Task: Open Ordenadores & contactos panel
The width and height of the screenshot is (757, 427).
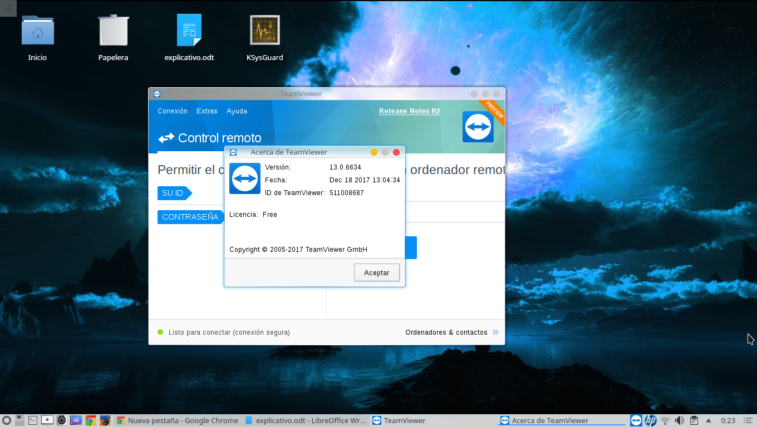Action: (452, 332)
